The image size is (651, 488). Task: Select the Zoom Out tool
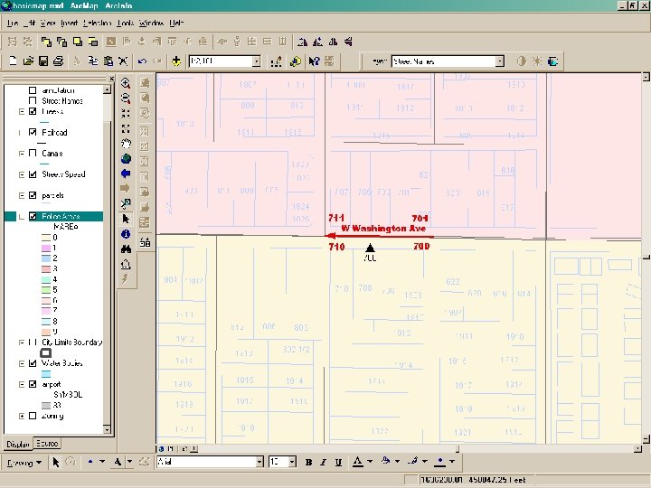pos(126,98)
